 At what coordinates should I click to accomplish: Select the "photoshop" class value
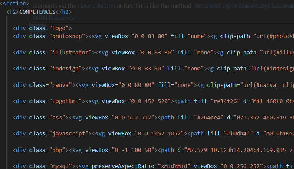(67, 36)
